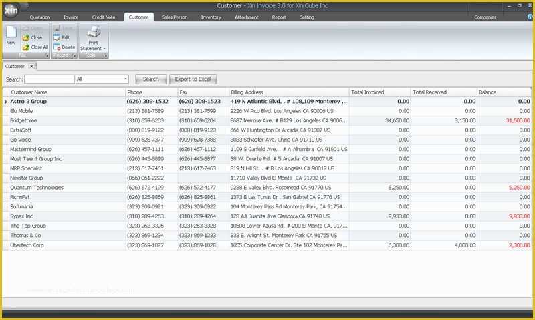The height and width of the screenshot is (320, 535).
Task: Select the Blu Mobile customer row
Action: click(x=267, y=111)
